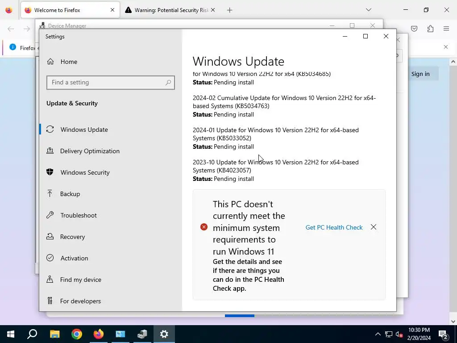
Task: Click the Find a setting search box
Action: coord(111,83)
